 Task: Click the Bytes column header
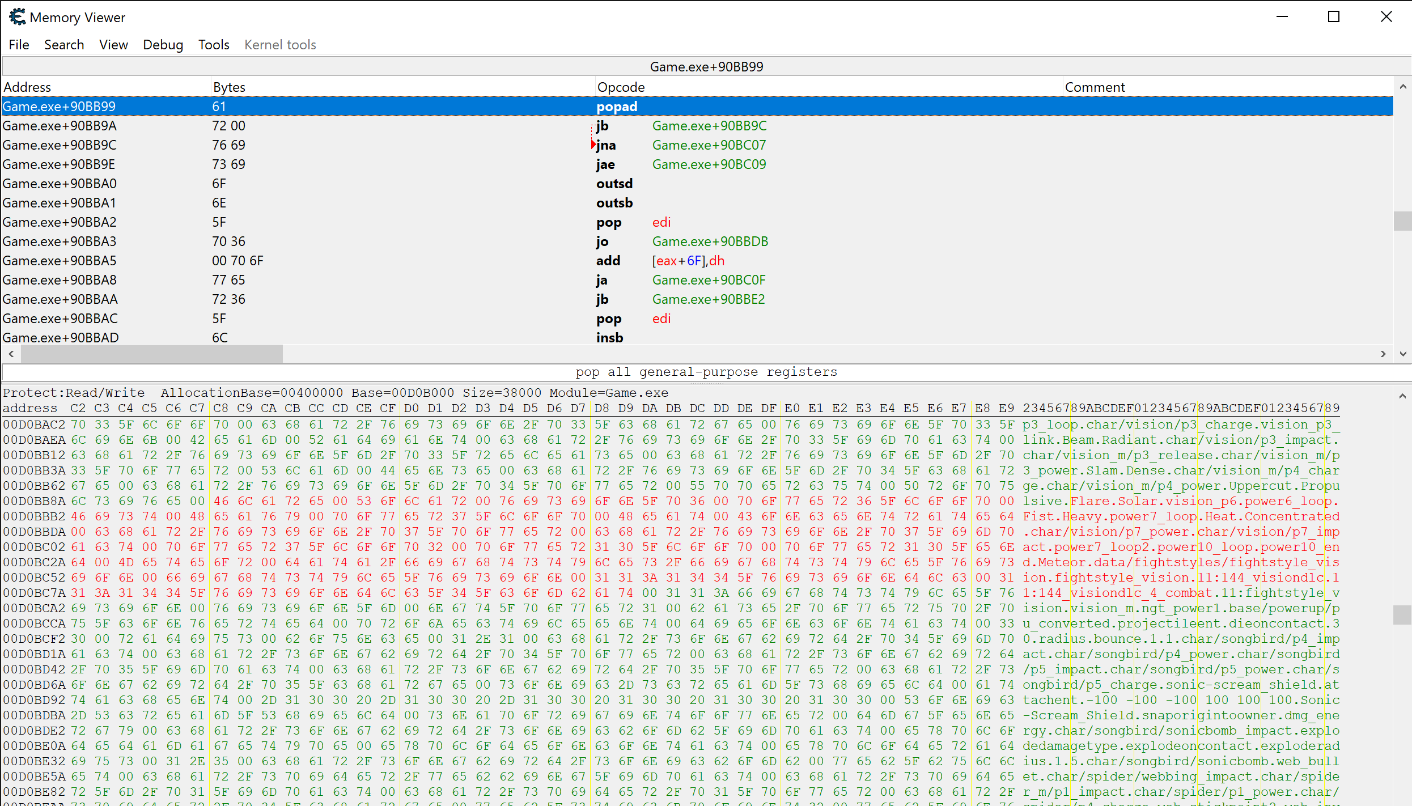coord(229,87)
